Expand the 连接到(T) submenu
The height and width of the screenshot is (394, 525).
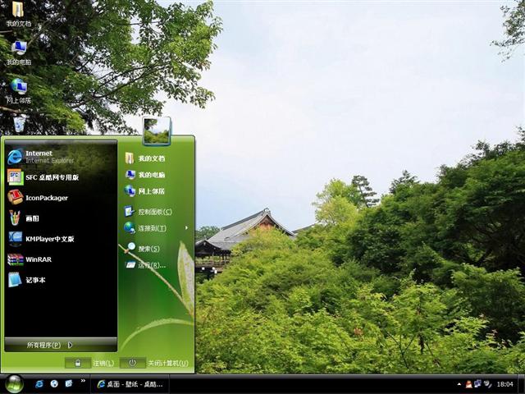[156, 228]
